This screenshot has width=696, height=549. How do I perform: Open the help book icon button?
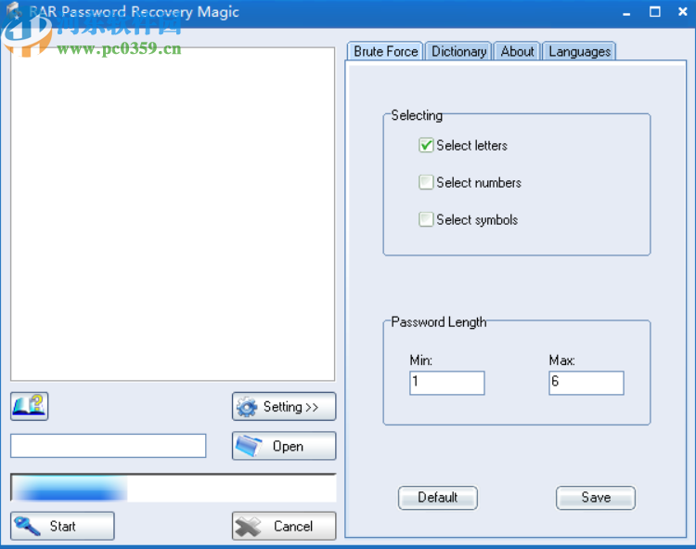click(30, 406)
